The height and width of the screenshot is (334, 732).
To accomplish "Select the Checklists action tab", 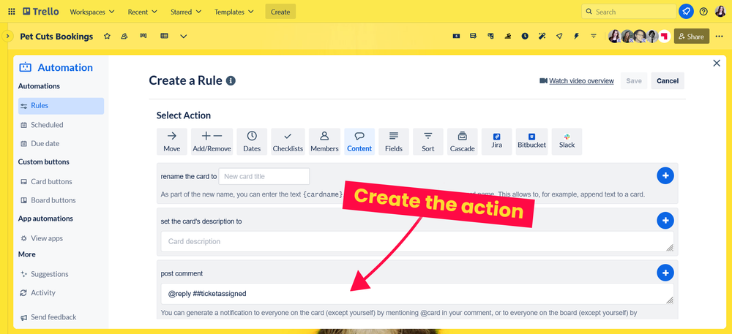I will tap(288, 142).
